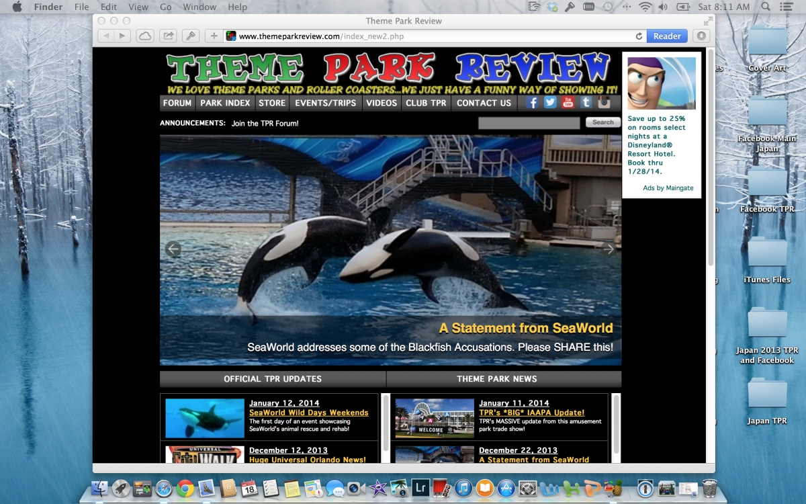Screen dimensions: 806x504
Task: Open the Edit menu
Action: pyautogui.click(x=108, y=7)
